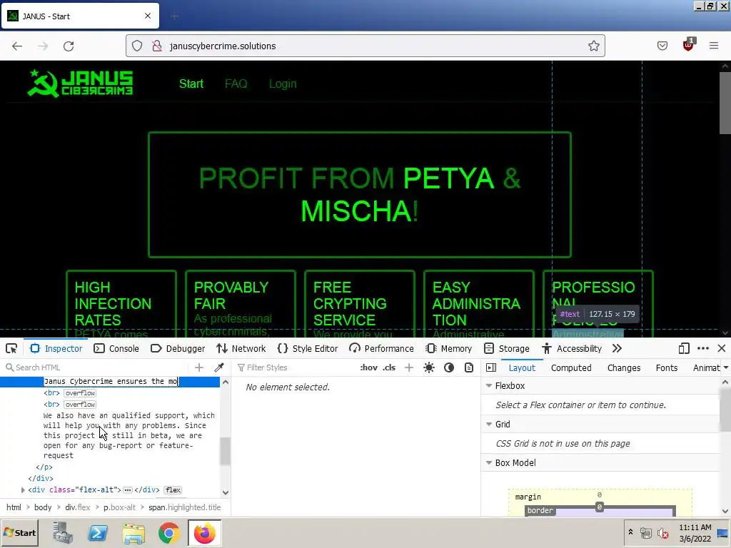Bookmark this page with the star

pos(593,46)
